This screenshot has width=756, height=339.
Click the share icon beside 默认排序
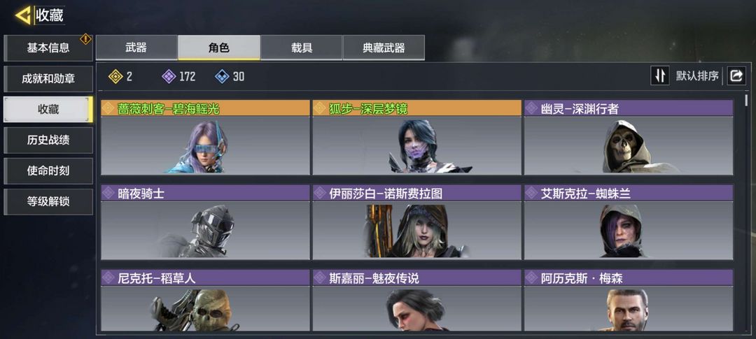pyautogui.click(x=736, y=76)
